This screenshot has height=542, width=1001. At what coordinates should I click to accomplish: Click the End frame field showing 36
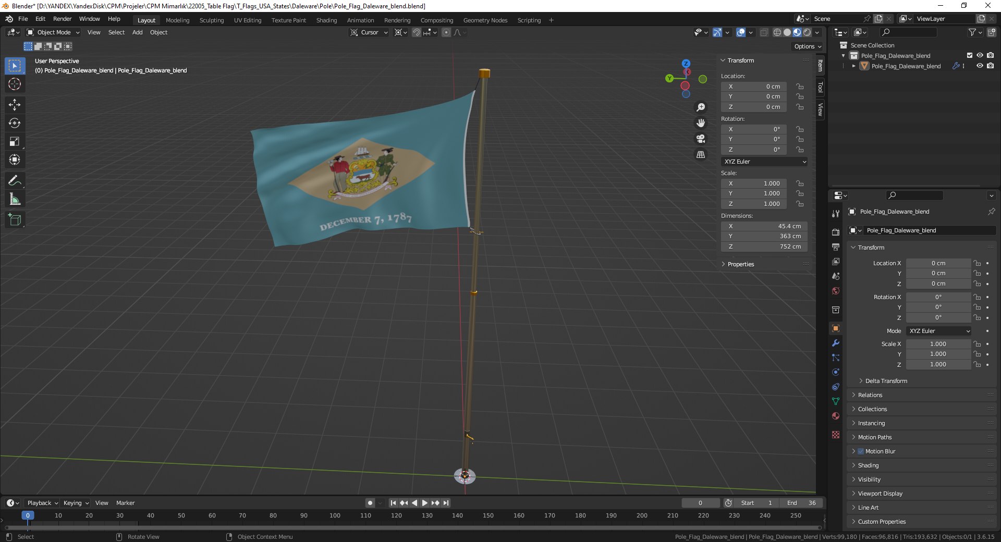click(801, 503)
